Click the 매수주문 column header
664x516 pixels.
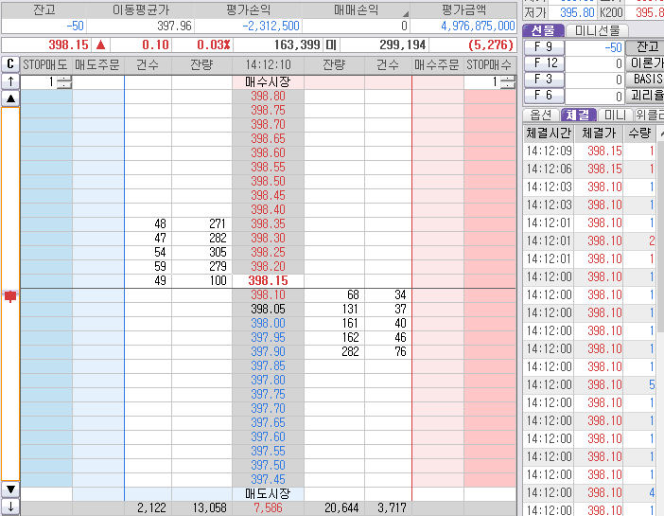[x=437, y=64]
